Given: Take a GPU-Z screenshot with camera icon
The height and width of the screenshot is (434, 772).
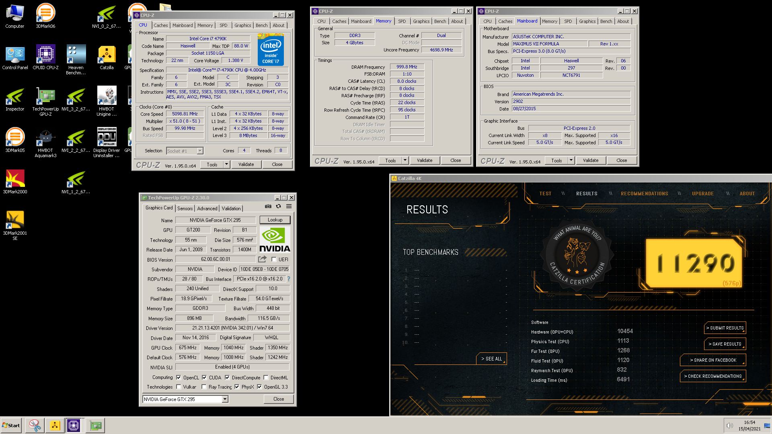Looking at the screenshot, I should [x=268, y=206].
